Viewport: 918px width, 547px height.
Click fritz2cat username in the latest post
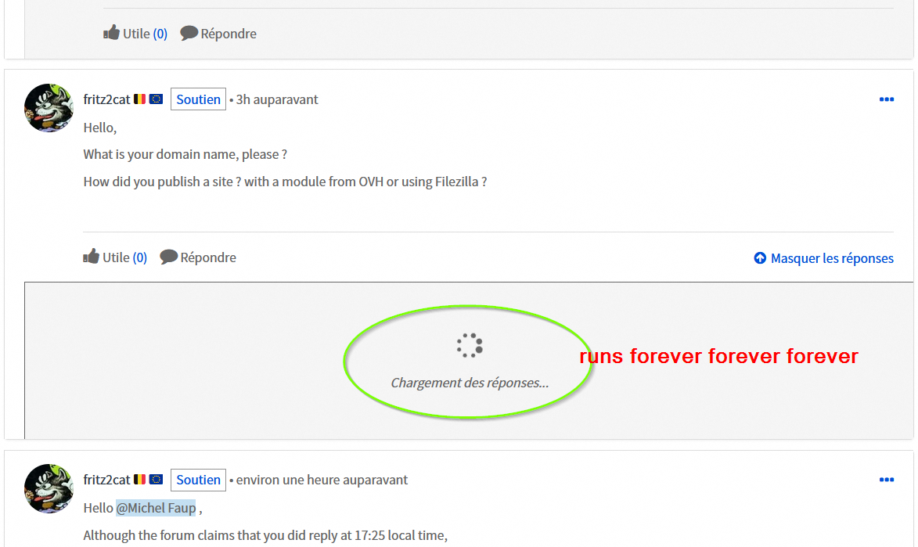106,480
